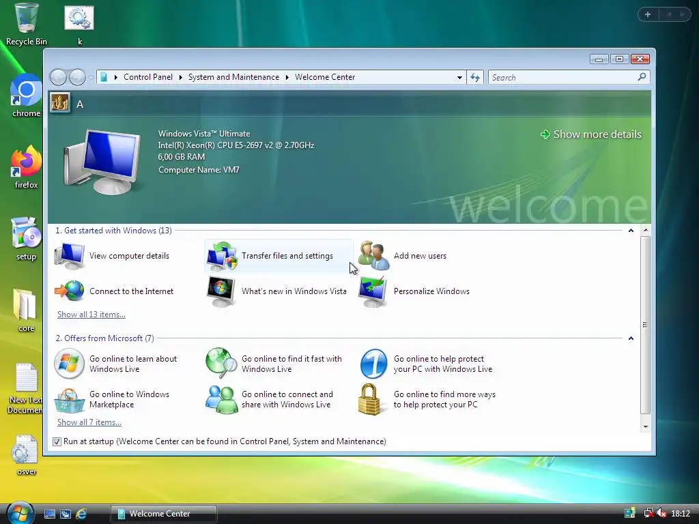699x524 pixels.
Task: Uncheck Run at startup checkbox
Action: click(x=57, y=441)
